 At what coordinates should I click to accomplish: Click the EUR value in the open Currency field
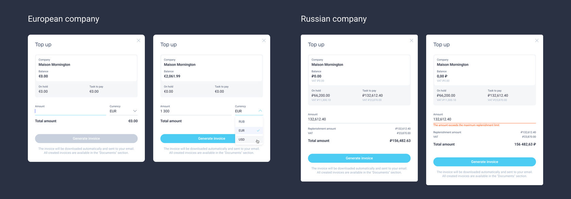[x=239, y=111]
